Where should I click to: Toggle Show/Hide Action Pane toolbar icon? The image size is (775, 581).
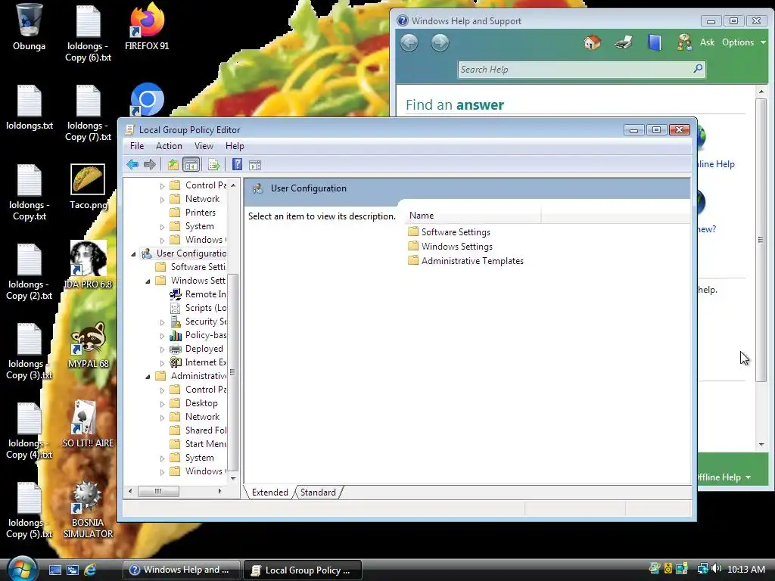click(x=255, y=165)
